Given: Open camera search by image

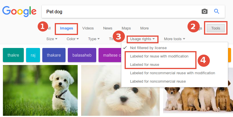Looking at the screenshot, I should tap(205, 12).
